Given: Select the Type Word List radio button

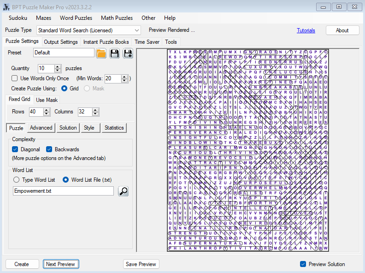Looking at the screenshot, I should [x=17, y=180].
